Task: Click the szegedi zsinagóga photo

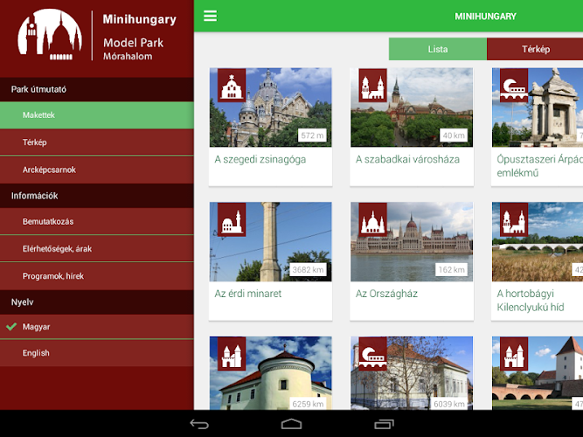Action: pos(271,108)
